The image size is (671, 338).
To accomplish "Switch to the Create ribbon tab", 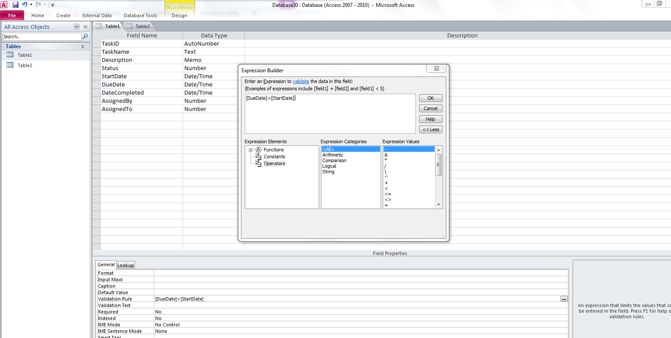I will [x=63, y=15].
